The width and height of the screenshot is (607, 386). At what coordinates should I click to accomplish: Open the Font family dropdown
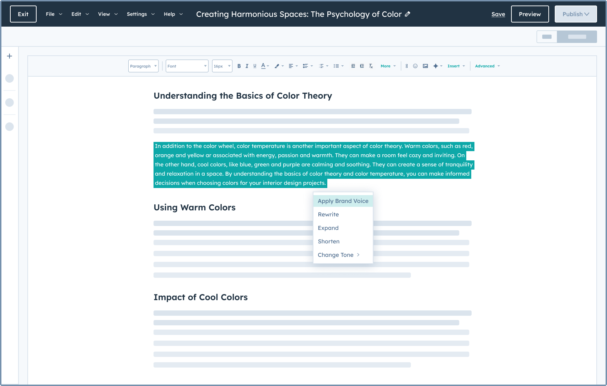187,66
